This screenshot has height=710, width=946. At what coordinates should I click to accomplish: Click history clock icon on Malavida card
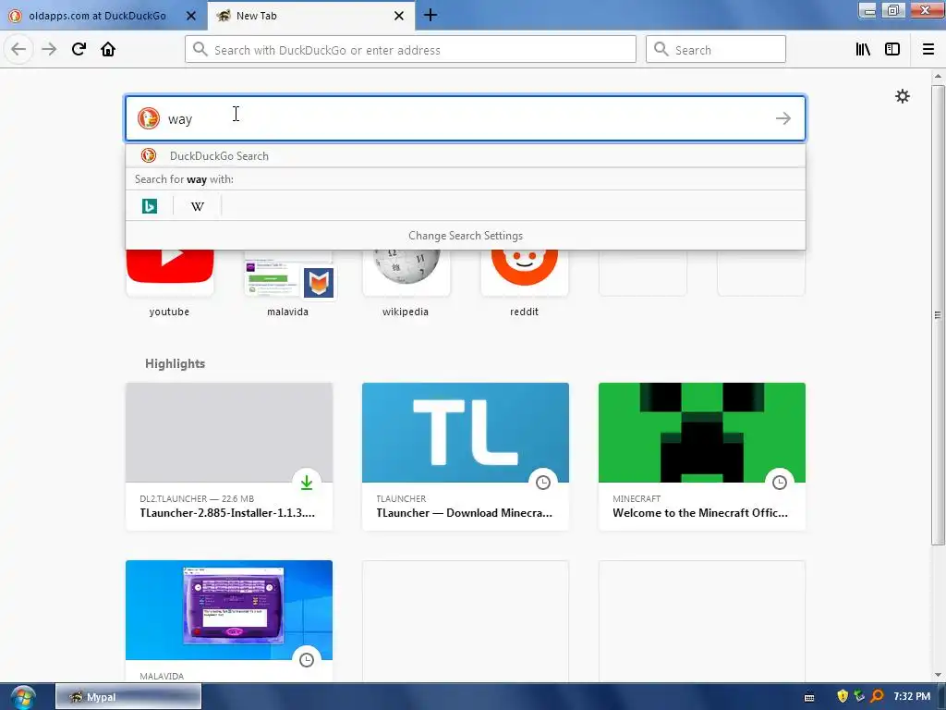[307, 660]
